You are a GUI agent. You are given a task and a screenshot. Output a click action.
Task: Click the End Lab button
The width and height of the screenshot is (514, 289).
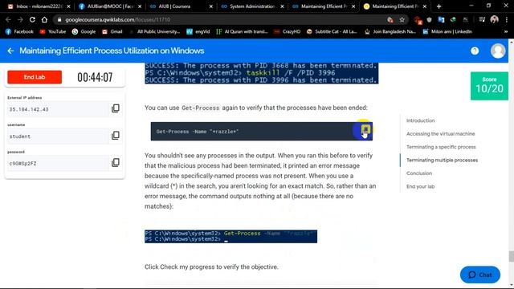(35, 77)
